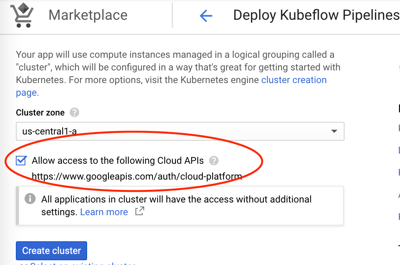The image size is (400, 265).
Task: Click the Deploy Kubeflow Pipelines heading
Action: [x=316, y=15]
